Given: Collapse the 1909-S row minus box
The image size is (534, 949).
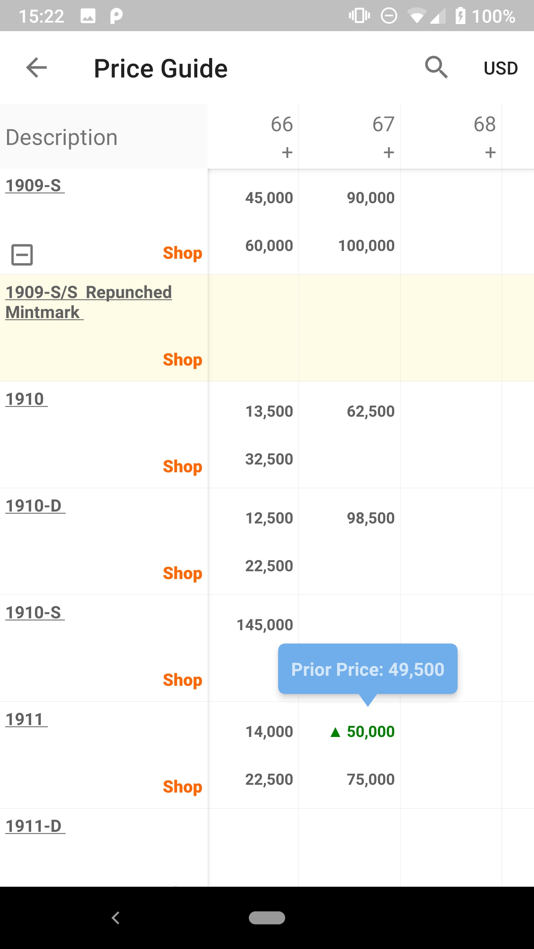Looking at the screenshot, I should pos(22,255).
